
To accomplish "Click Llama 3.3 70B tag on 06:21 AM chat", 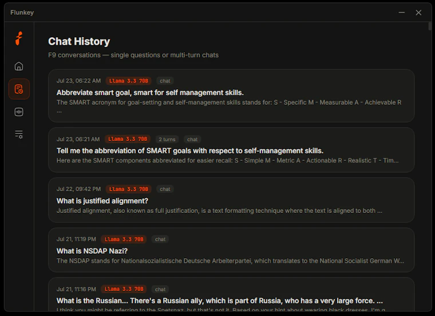I will (128, 139).
